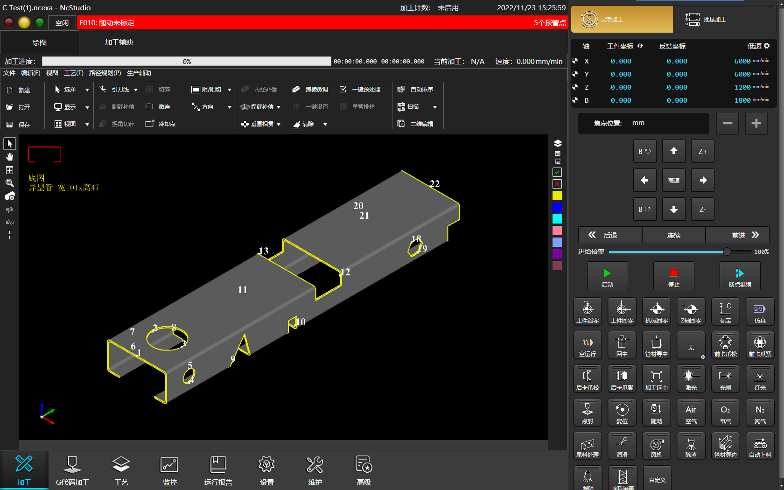784x490 pixels.
Task: Click the 点射 laser burst icon
Action: pos(587,412)
